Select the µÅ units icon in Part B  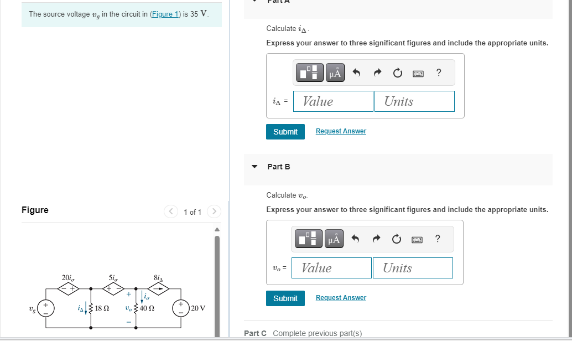[334, 239]
